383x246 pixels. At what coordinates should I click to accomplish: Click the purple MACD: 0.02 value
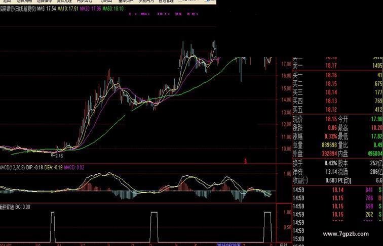click(74, 167)
